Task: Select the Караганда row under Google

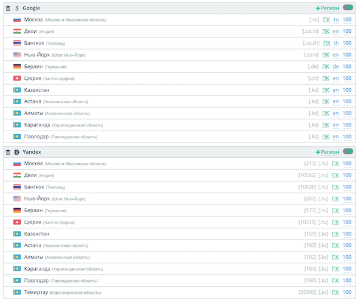Action: [179, 125]
